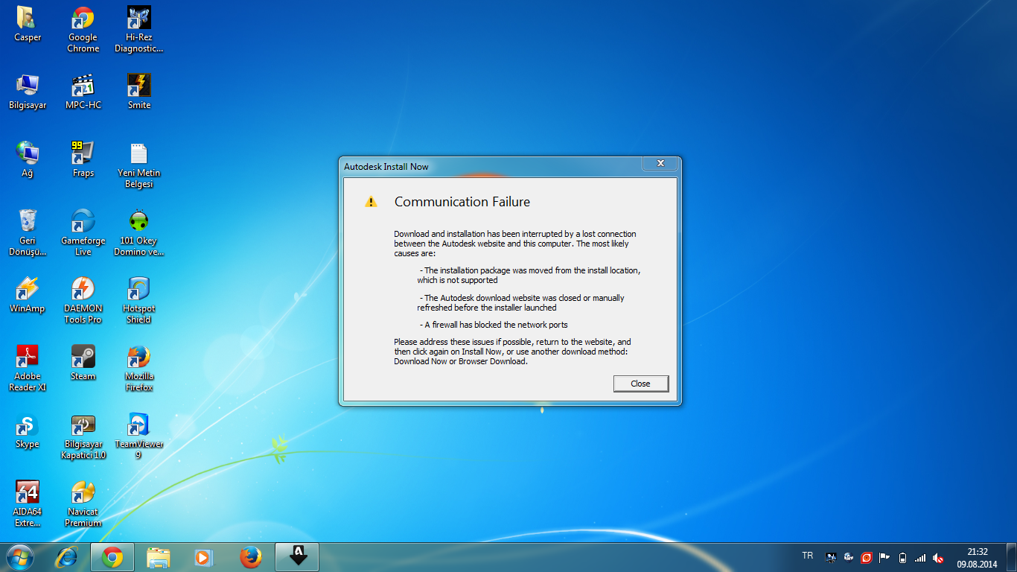Click the AIDA64 Extreme desktop icon
This screenshot has width=1017, height=572.
click(28, 503)
